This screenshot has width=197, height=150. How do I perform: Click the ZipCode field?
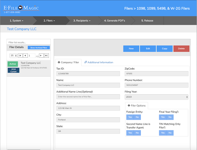pyautogui.click(x=157, y=73)
